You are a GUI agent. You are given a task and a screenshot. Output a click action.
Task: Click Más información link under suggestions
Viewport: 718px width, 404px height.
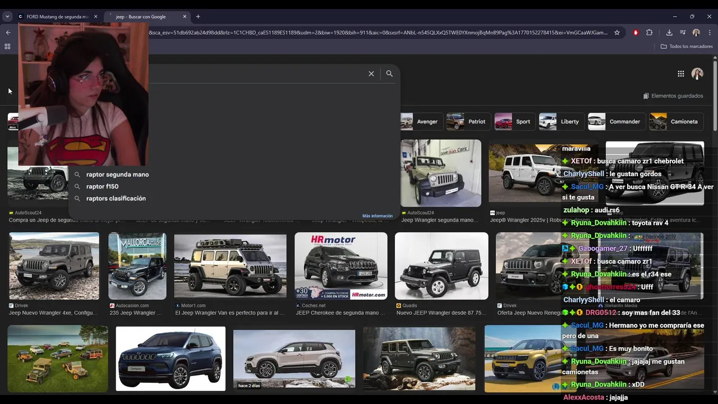(x=378, y=216)
